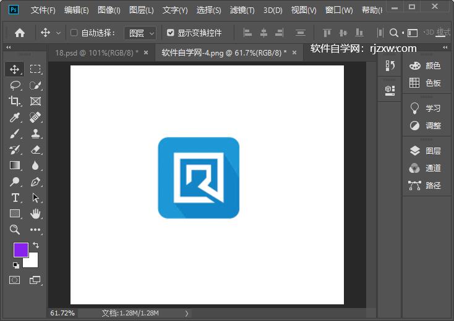The height and width of the screenshot is (321, 454).
Task: Select the Quick Selection tool
Action: [35, 86]
